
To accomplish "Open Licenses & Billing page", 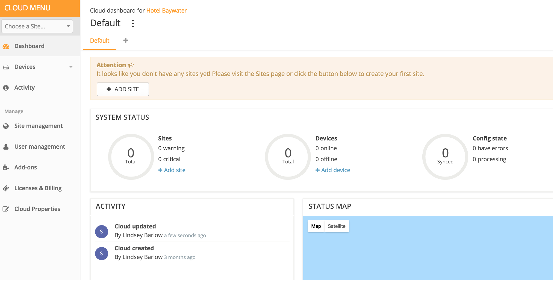I will click(40, 188).
